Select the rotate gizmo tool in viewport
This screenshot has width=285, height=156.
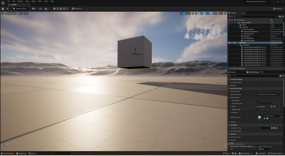pos(187,13)
